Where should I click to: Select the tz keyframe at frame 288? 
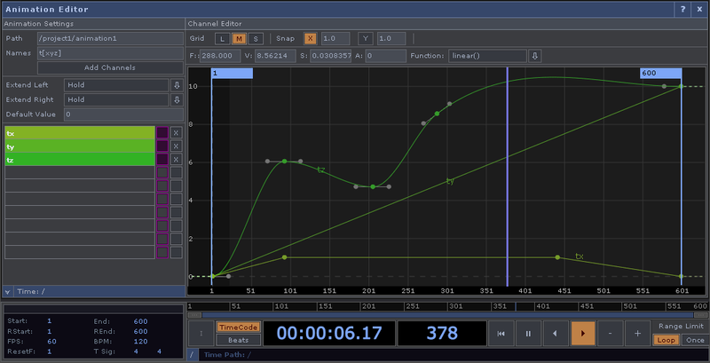pyautogui.click(x=437, y=114)
